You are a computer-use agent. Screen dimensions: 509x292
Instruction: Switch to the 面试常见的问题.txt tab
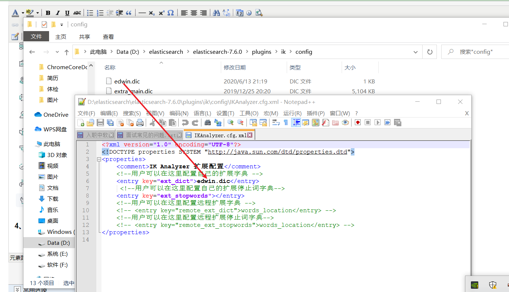149,135
